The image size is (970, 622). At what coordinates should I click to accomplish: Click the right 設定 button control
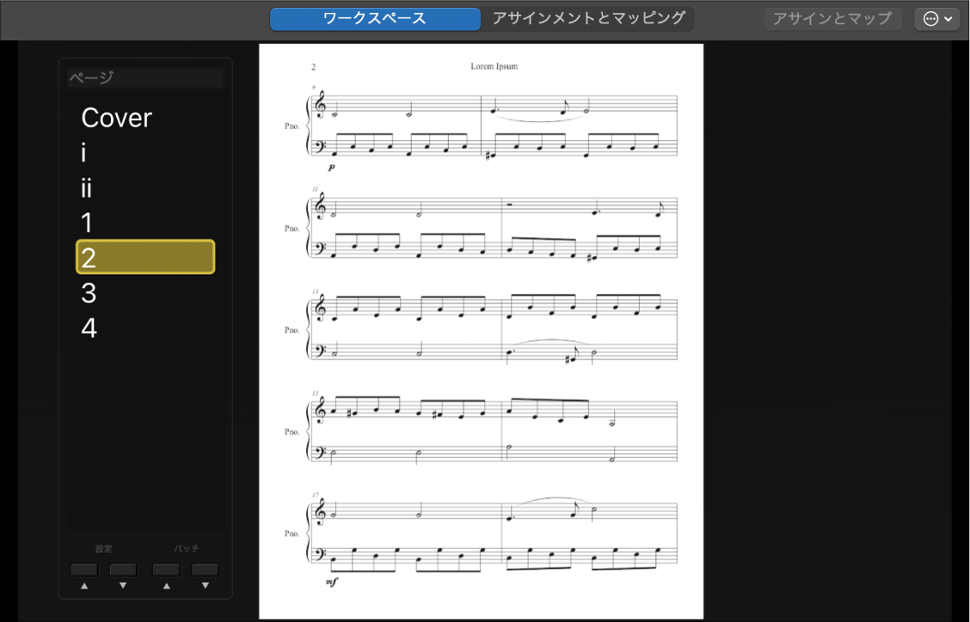point(123,569)
